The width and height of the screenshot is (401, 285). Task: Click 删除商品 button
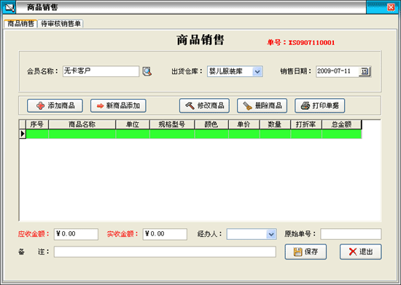pos(262,106)
